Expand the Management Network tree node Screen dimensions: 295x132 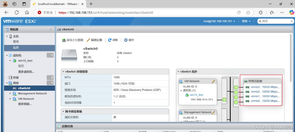[10, 94]
